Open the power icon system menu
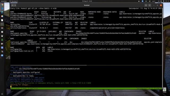 coord(166,1)
